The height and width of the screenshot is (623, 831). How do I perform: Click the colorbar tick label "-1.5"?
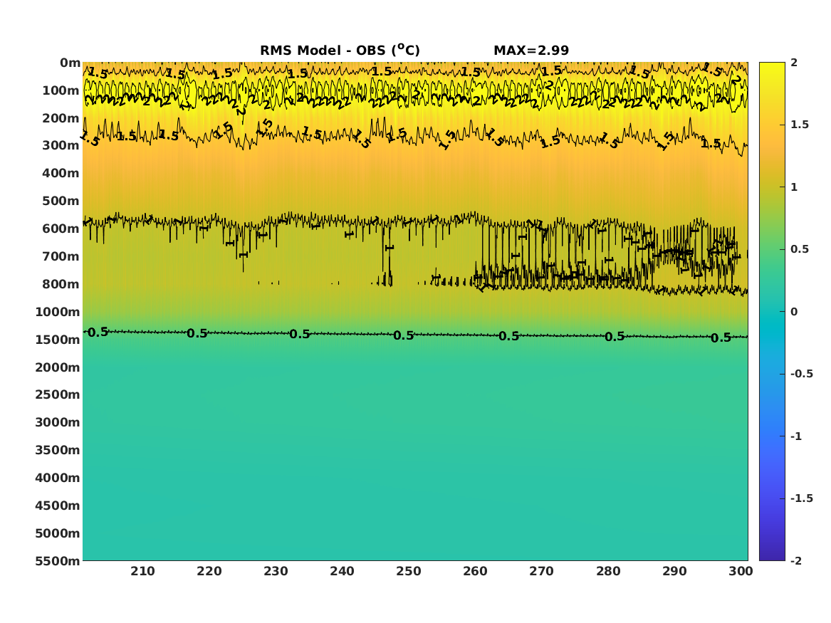(x=801, y=498)
